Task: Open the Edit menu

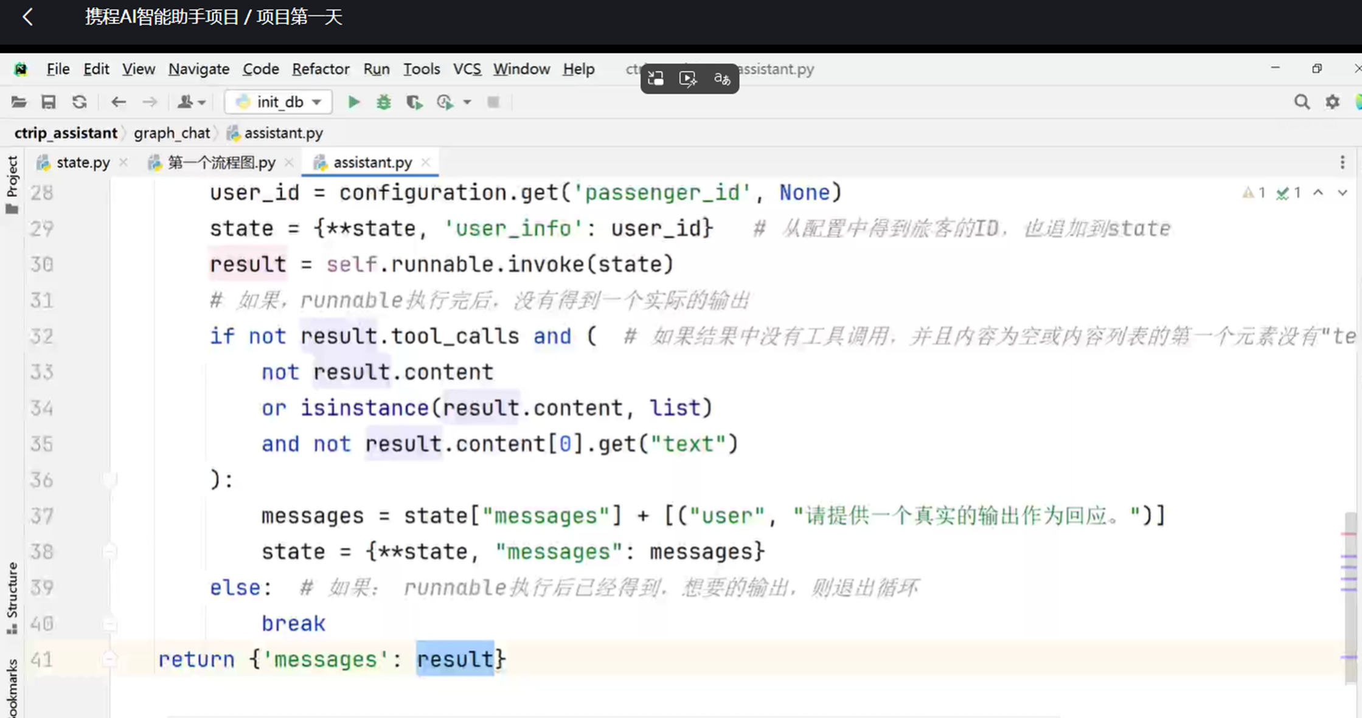Action: pyautogui.click(x=96, y=69)
